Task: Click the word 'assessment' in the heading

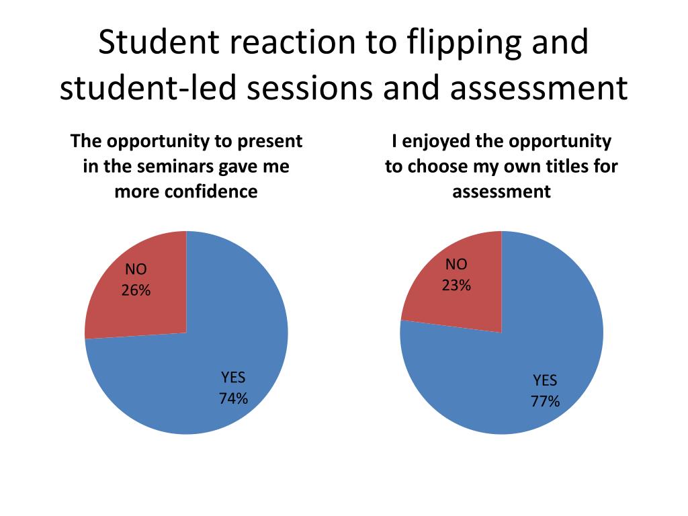Action: click(x=539, y=89)
